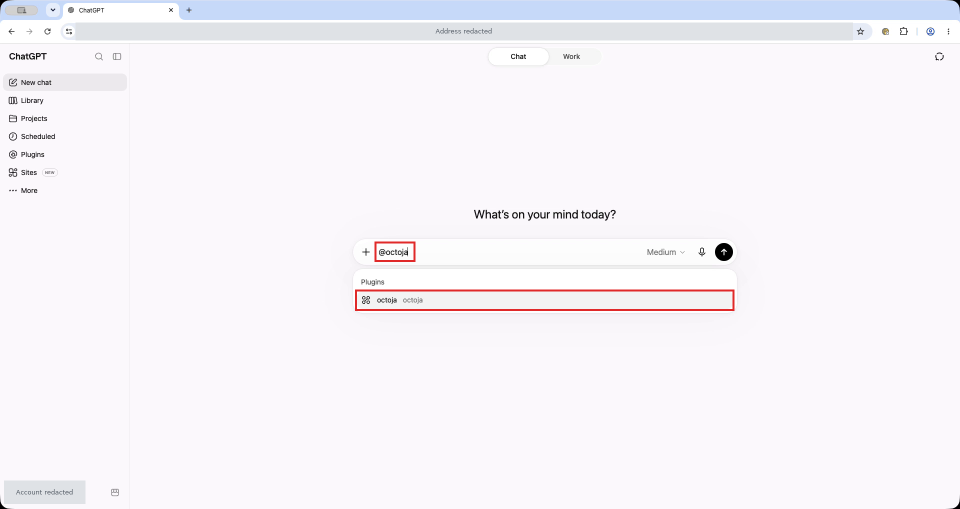This screenshot has height=509, width=960.
Task: Click the tab group button at window top-left
Action: point(21,10)
